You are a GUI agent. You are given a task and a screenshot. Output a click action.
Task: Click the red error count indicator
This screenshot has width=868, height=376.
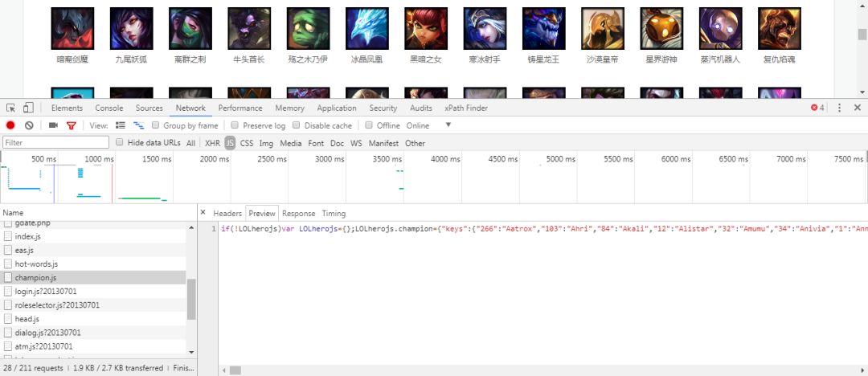(817, 108)
